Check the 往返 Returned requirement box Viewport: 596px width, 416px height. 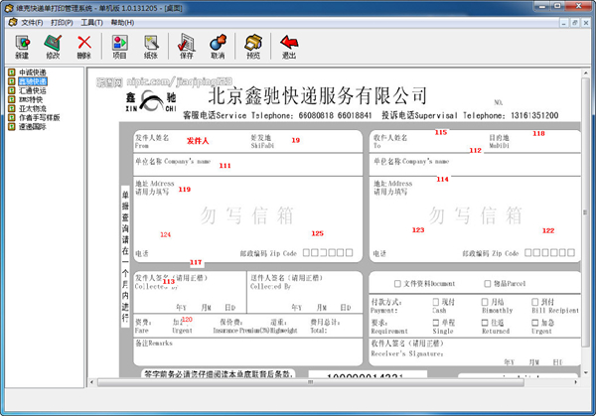[x=485, y=323]
